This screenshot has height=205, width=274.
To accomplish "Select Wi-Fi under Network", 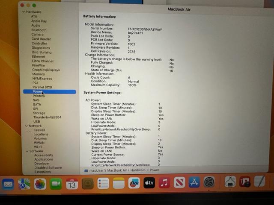I will click(38, 147).
